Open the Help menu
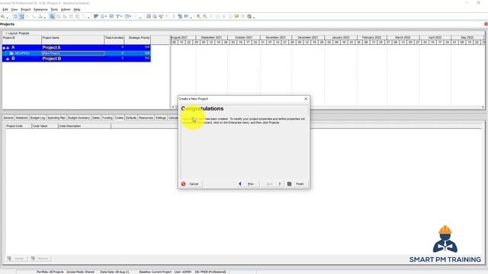Screen dimensions: 488x274 [x=77, y=10]
